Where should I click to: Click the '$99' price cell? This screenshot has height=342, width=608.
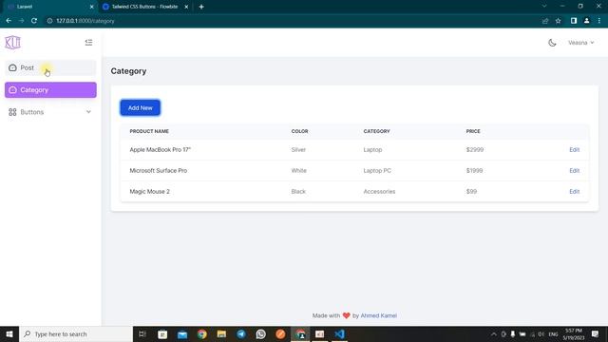pyautogui.click(x=471, y=192)
